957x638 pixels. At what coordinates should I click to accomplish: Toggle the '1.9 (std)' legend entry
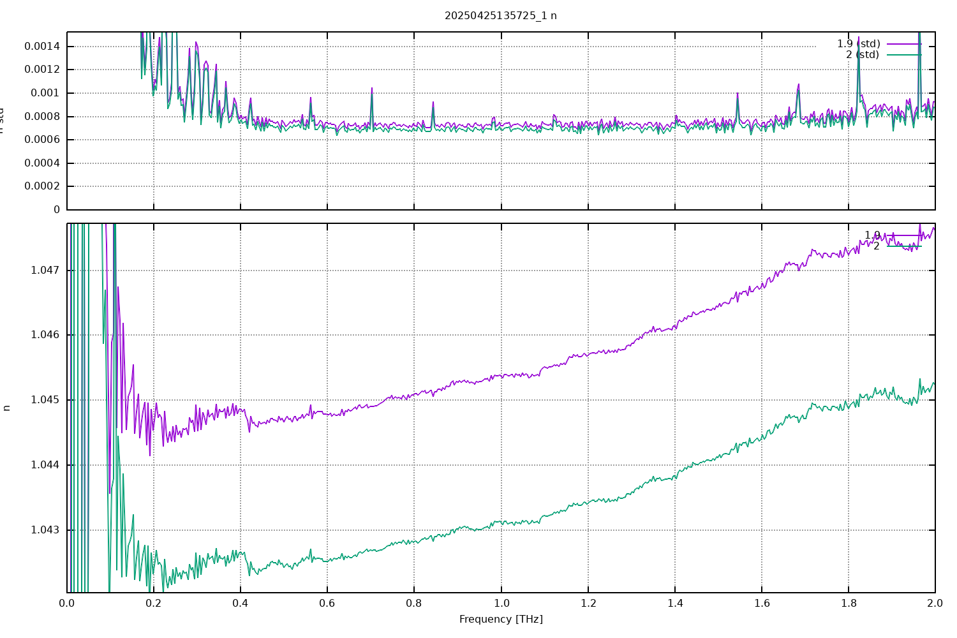click(x=858, y=44)
